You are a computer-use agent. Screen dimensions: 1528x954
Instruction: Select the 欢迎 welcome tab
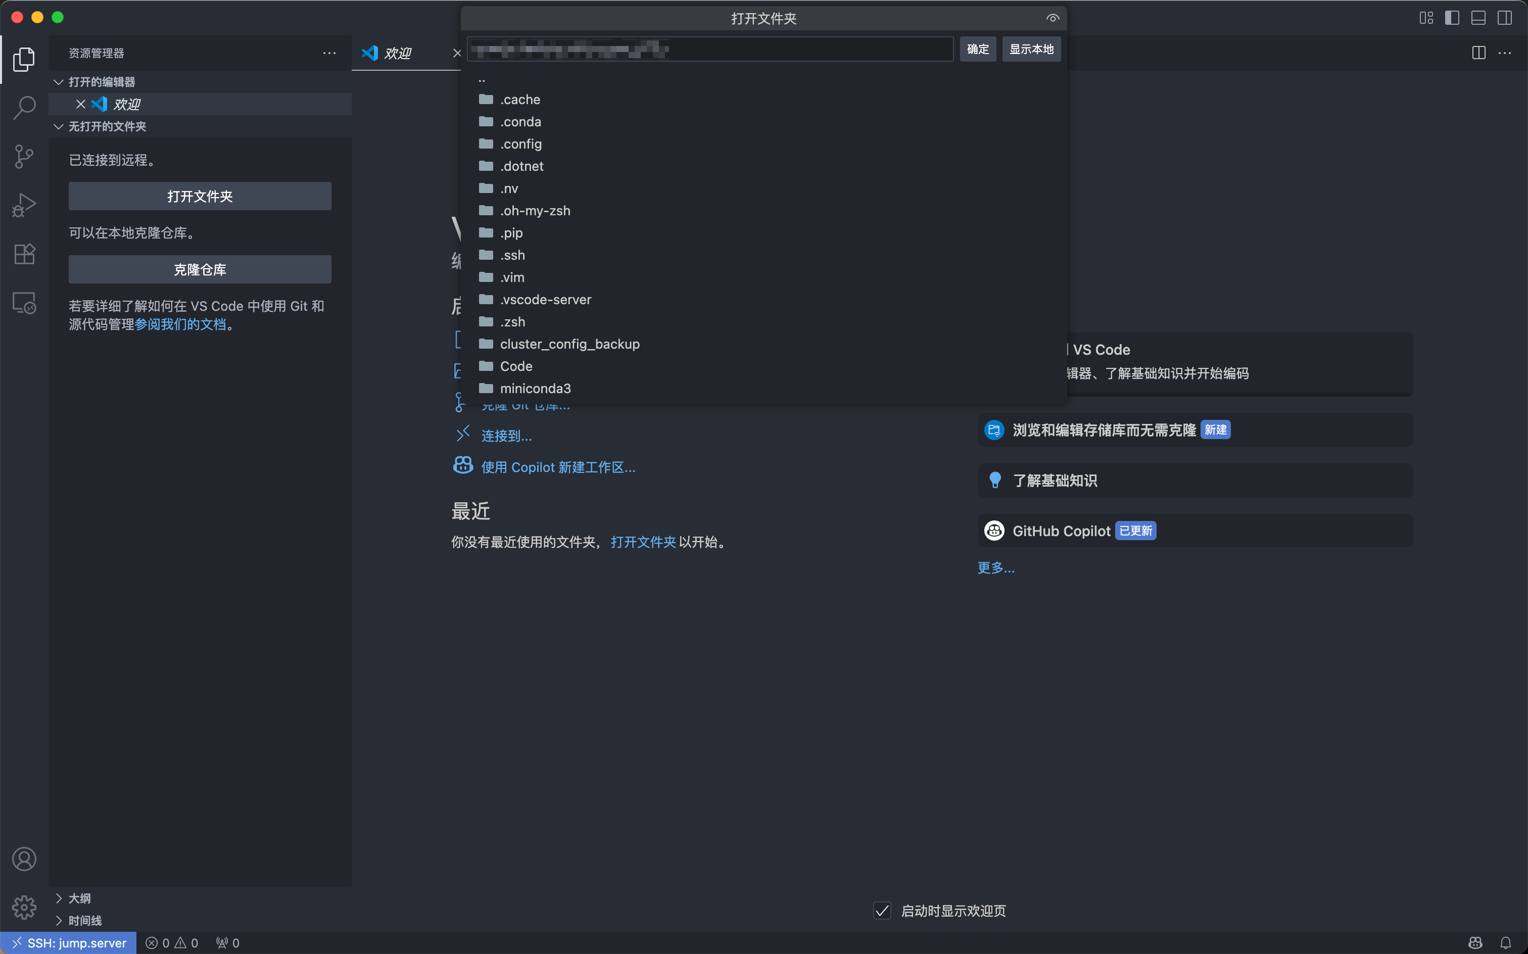398,53
